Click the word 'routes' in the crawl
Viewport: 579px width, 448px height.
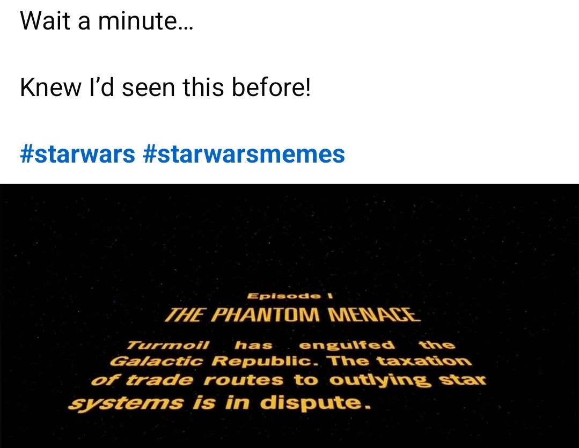(x=243, y=380)
